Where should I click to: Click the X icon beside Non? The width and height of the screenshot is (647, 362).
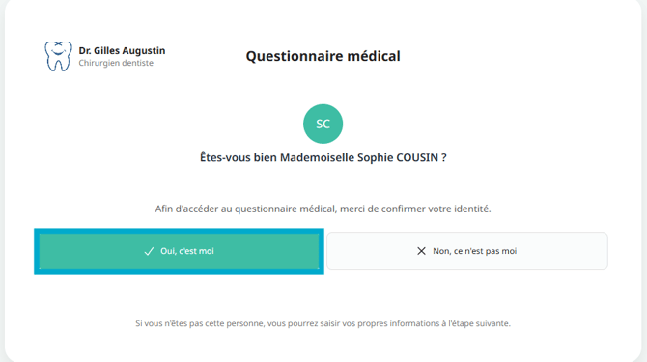421,251
